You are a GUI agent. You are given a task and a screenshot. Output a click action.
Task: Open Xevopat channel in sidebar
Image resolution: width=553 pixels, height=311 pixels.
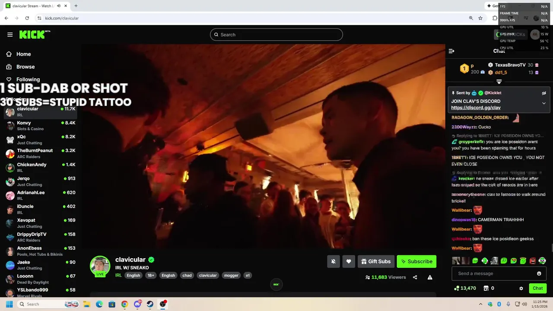pyautogui.click(x=40, y=223)
